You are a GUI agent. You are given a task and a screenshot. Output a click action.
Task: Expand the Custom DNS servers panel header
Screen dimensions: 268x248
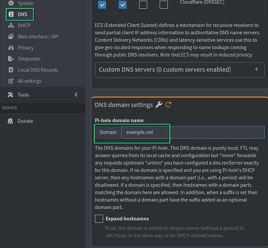pos(180,70)
